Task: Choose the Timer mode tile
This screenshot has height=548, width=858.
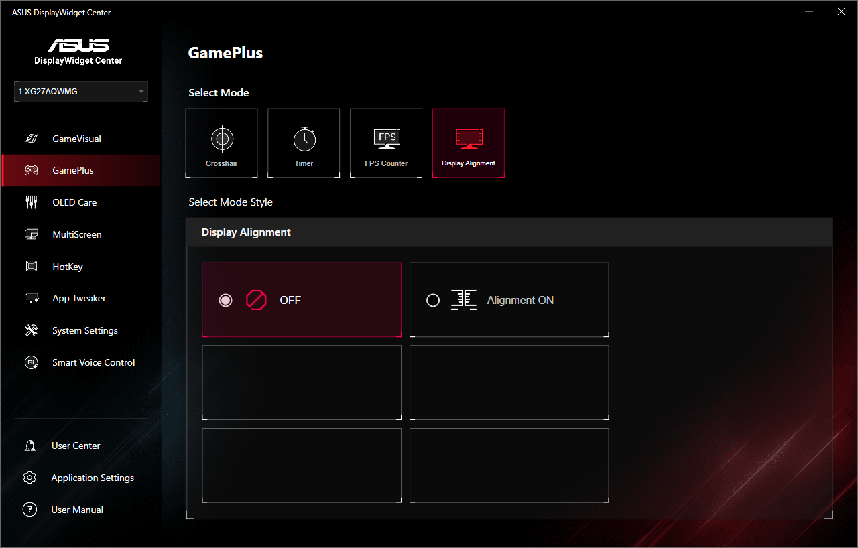Action: 304,143
